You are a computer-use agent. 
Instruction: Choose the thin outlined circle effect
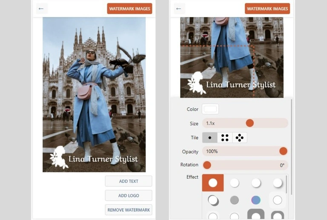[277, 200]
